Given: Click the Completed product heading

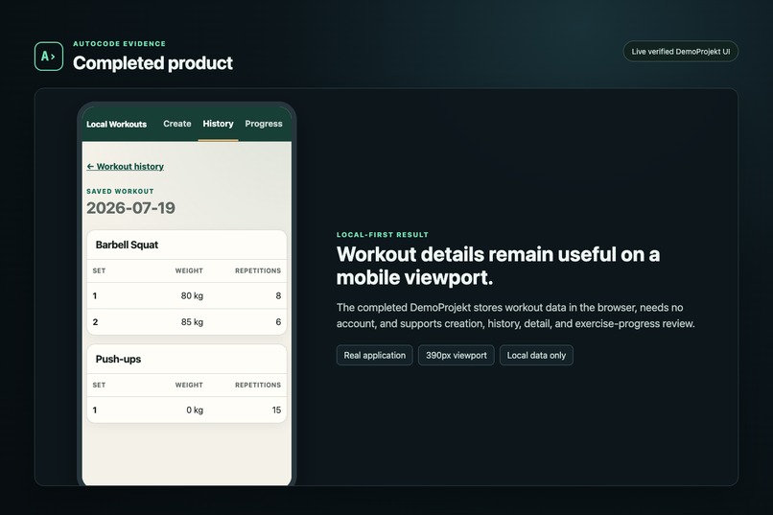Looking at the screenshot, I should pos(152,63).
